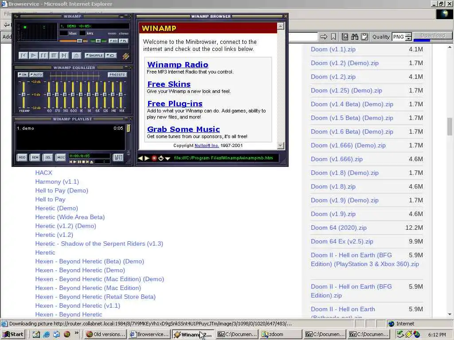The image size is (454, 340).
Task: Play the track in Winamp
Action: [x=34, y=55]
